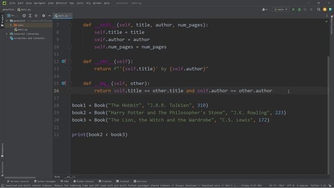Open Python Console tool window
The height and width of the screenshot is (188, 334).
(83, 181)
